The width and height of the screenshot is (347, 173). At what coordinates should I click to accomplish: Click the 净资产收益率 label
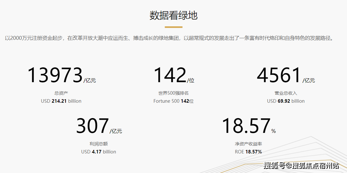coord(248,144)
